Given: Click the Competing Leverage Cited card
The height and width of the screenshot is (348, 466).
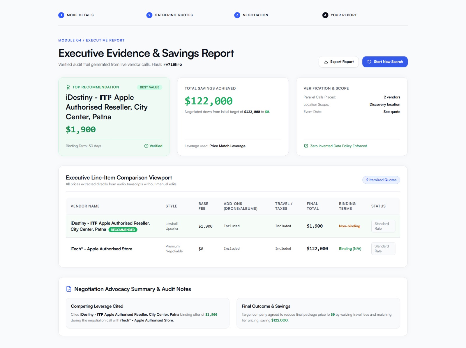Looking at the screenshot, I should point(147,313).
